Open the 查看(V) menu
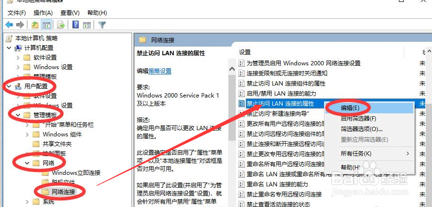The height and width of the screenshot is (207, 432). (70, 12)
